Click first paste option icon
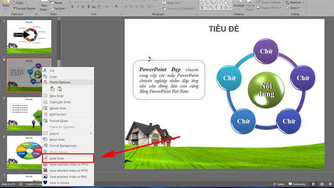 [x=52, y=89]
